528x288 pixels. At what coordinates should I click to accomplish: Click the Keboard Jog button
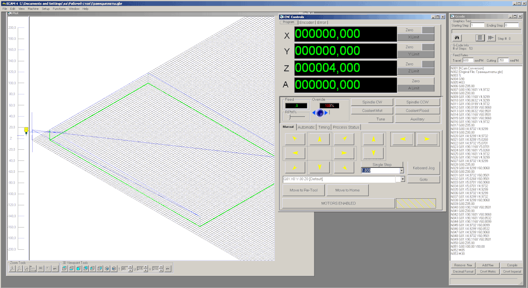tap(424, 168)
